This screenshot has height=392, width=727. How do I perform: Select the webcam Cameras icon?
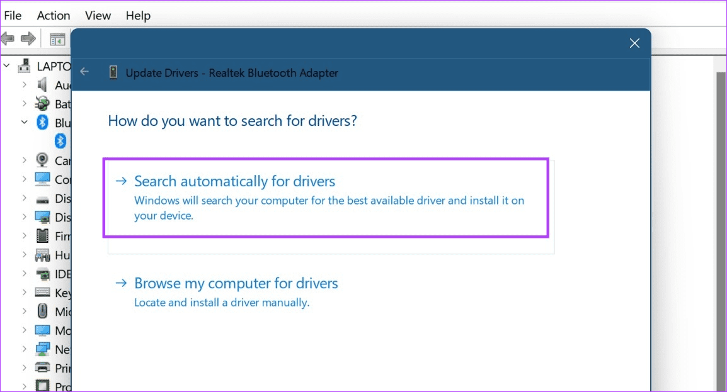pyautogui.click(x=42, y=160)
